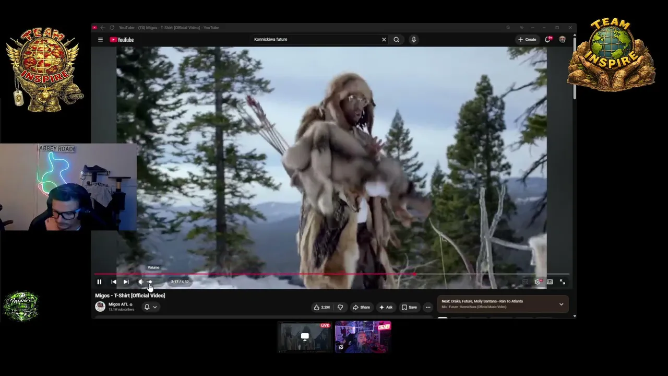Image resolution: width=668 pixels, height=376 pixels.
Task: Go to YouTube home via the logo
Action: [x=122, y=40]
